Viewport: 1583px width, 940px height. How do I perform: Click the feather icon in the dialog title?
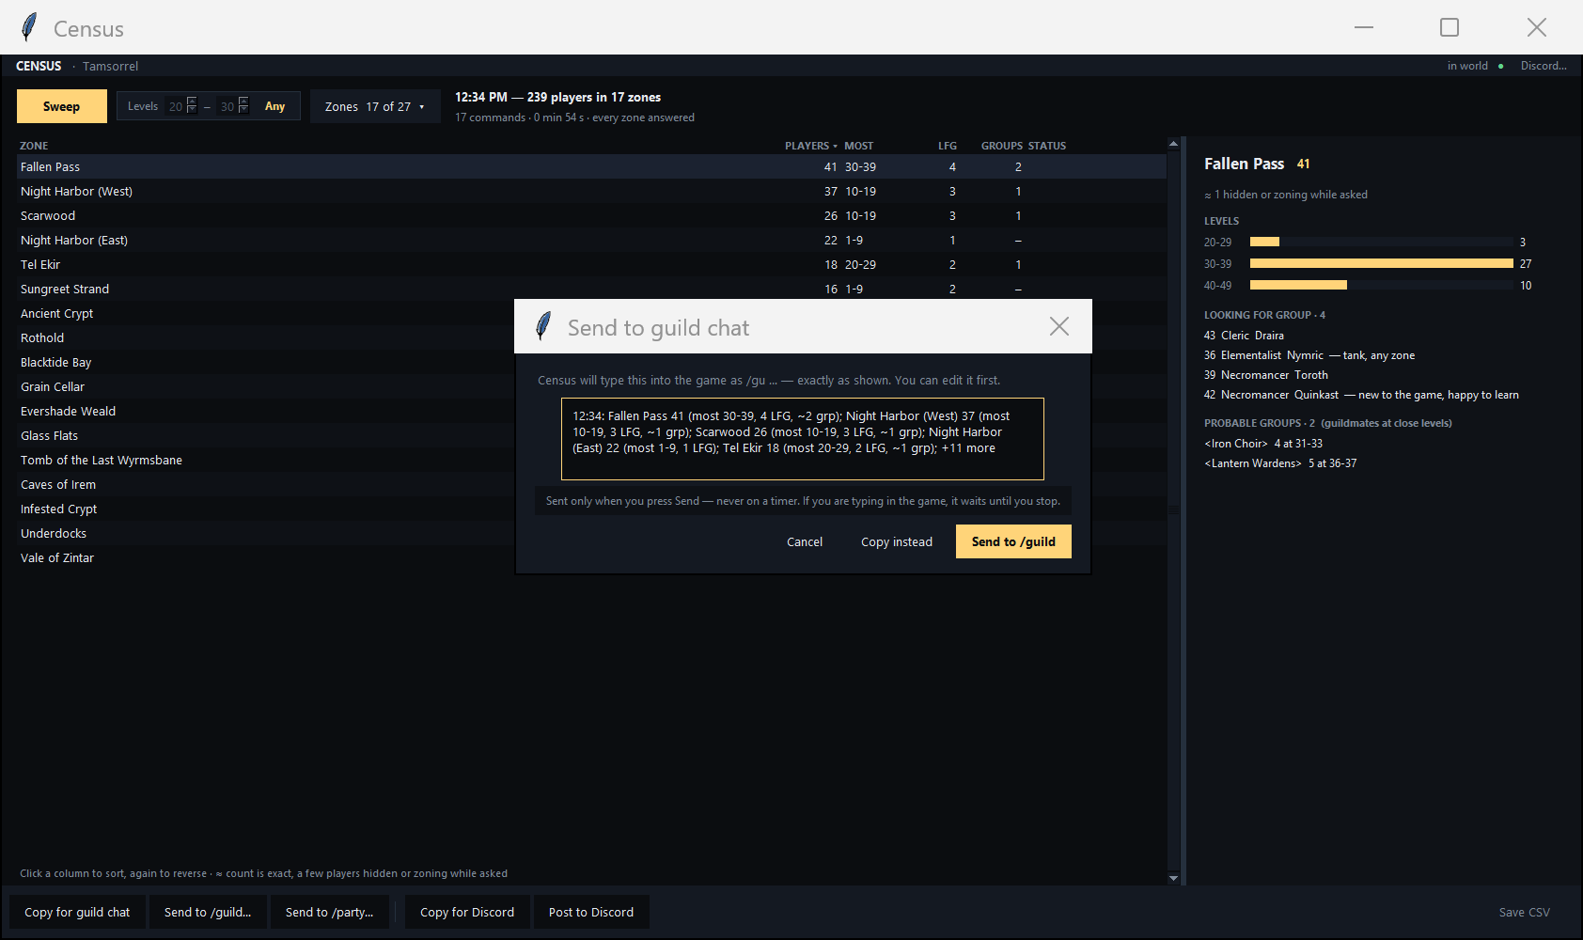pos(543,326)
